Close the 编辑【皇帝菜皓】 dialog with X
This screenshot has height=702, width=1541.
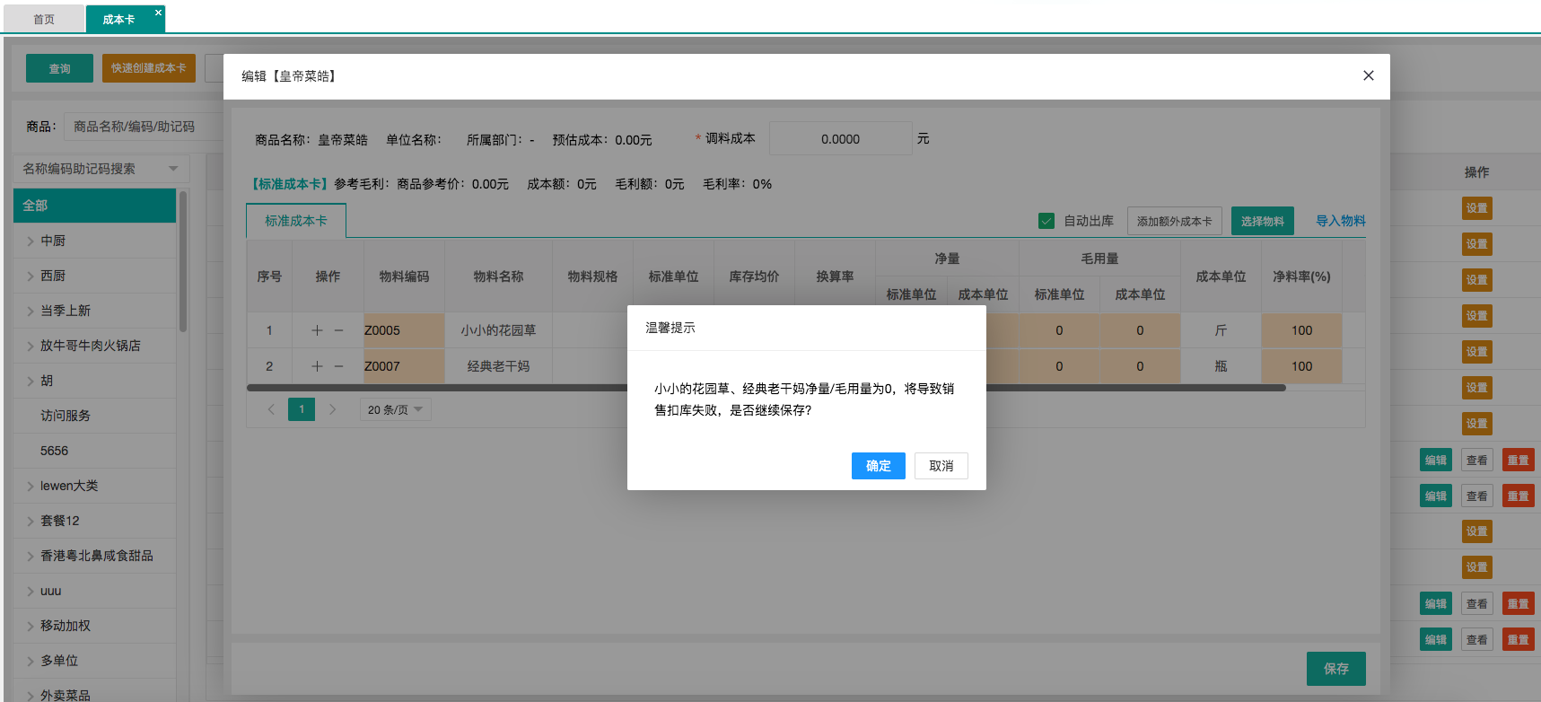(1368, 75)
